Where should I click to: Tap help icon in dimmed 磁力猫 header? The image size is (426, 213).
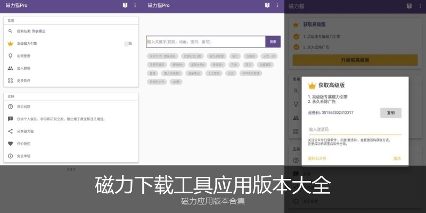point(409,6)
